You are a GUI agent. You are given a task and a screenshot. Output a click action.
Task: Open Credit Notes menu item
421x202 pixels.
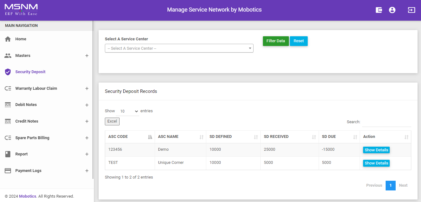pos(27,121)
